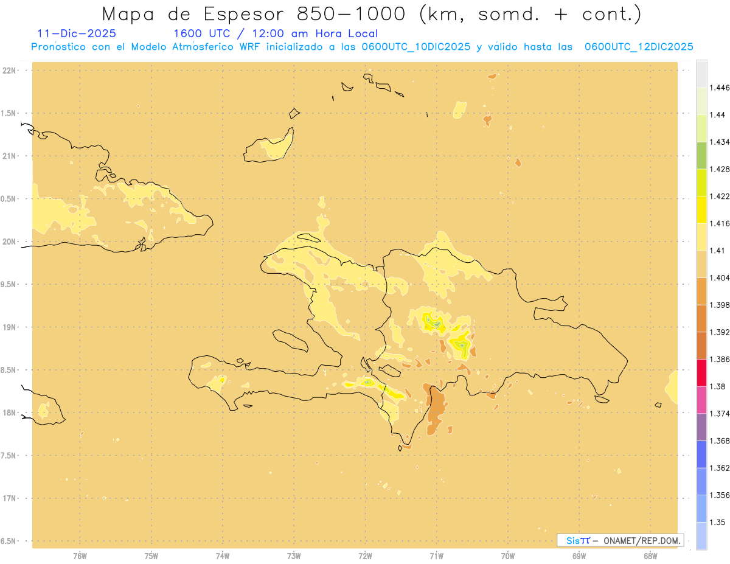730x564 pixels.
Task: Click the colorbar value 1.404
Action: 720,277
